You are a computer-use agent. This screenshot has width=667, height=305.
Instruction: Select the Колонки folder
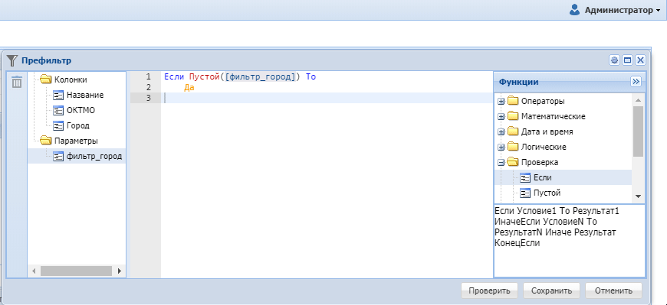click(x=71, y=79)
